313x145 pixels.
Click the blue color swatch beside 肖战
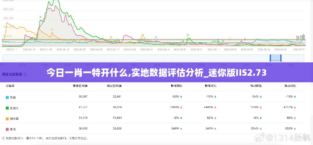[x=7, y=97]
